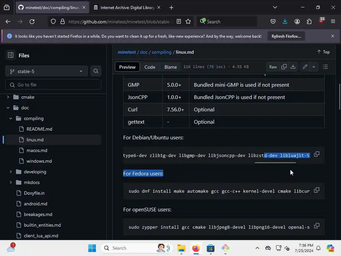Go to minetest repository root breadcrumb
This screenshot has width=341, height=256.
tap(127, 52)
